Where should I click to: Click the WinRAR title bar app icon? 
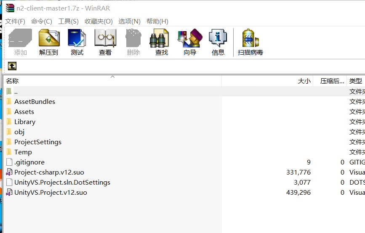(x=10, y=8)
